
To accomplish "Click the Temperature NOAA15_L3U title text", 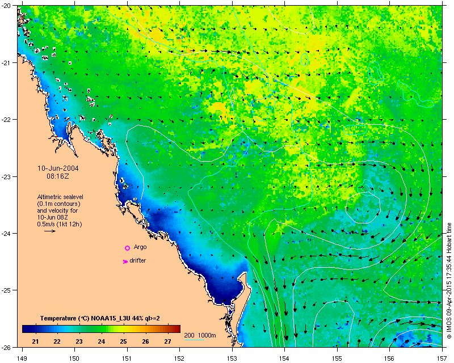I will [100, 318].
